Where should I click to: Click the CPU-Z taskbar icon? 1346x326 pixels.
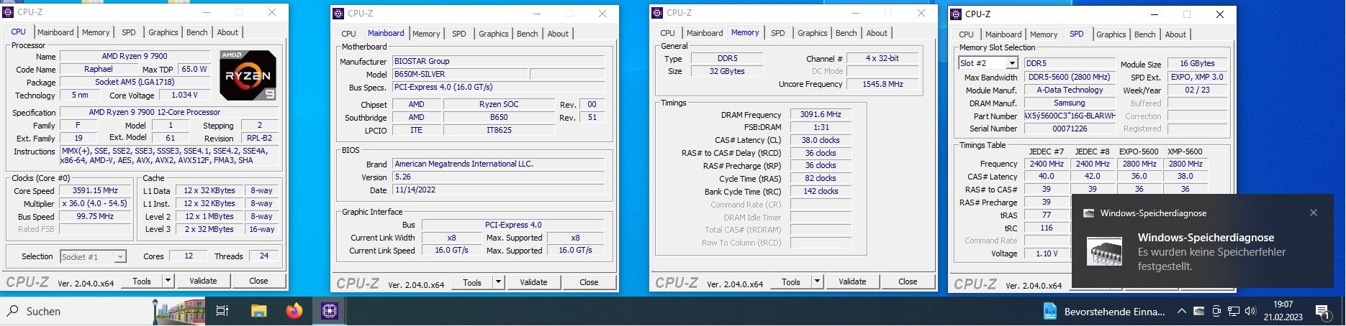pos(330,311)
